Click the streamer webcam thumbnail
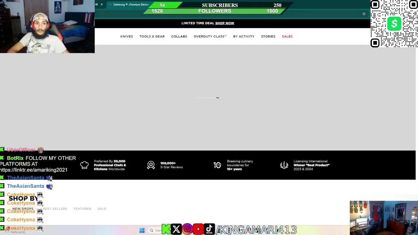This screenshot has height=235, width=418. (x=47, y=26)
